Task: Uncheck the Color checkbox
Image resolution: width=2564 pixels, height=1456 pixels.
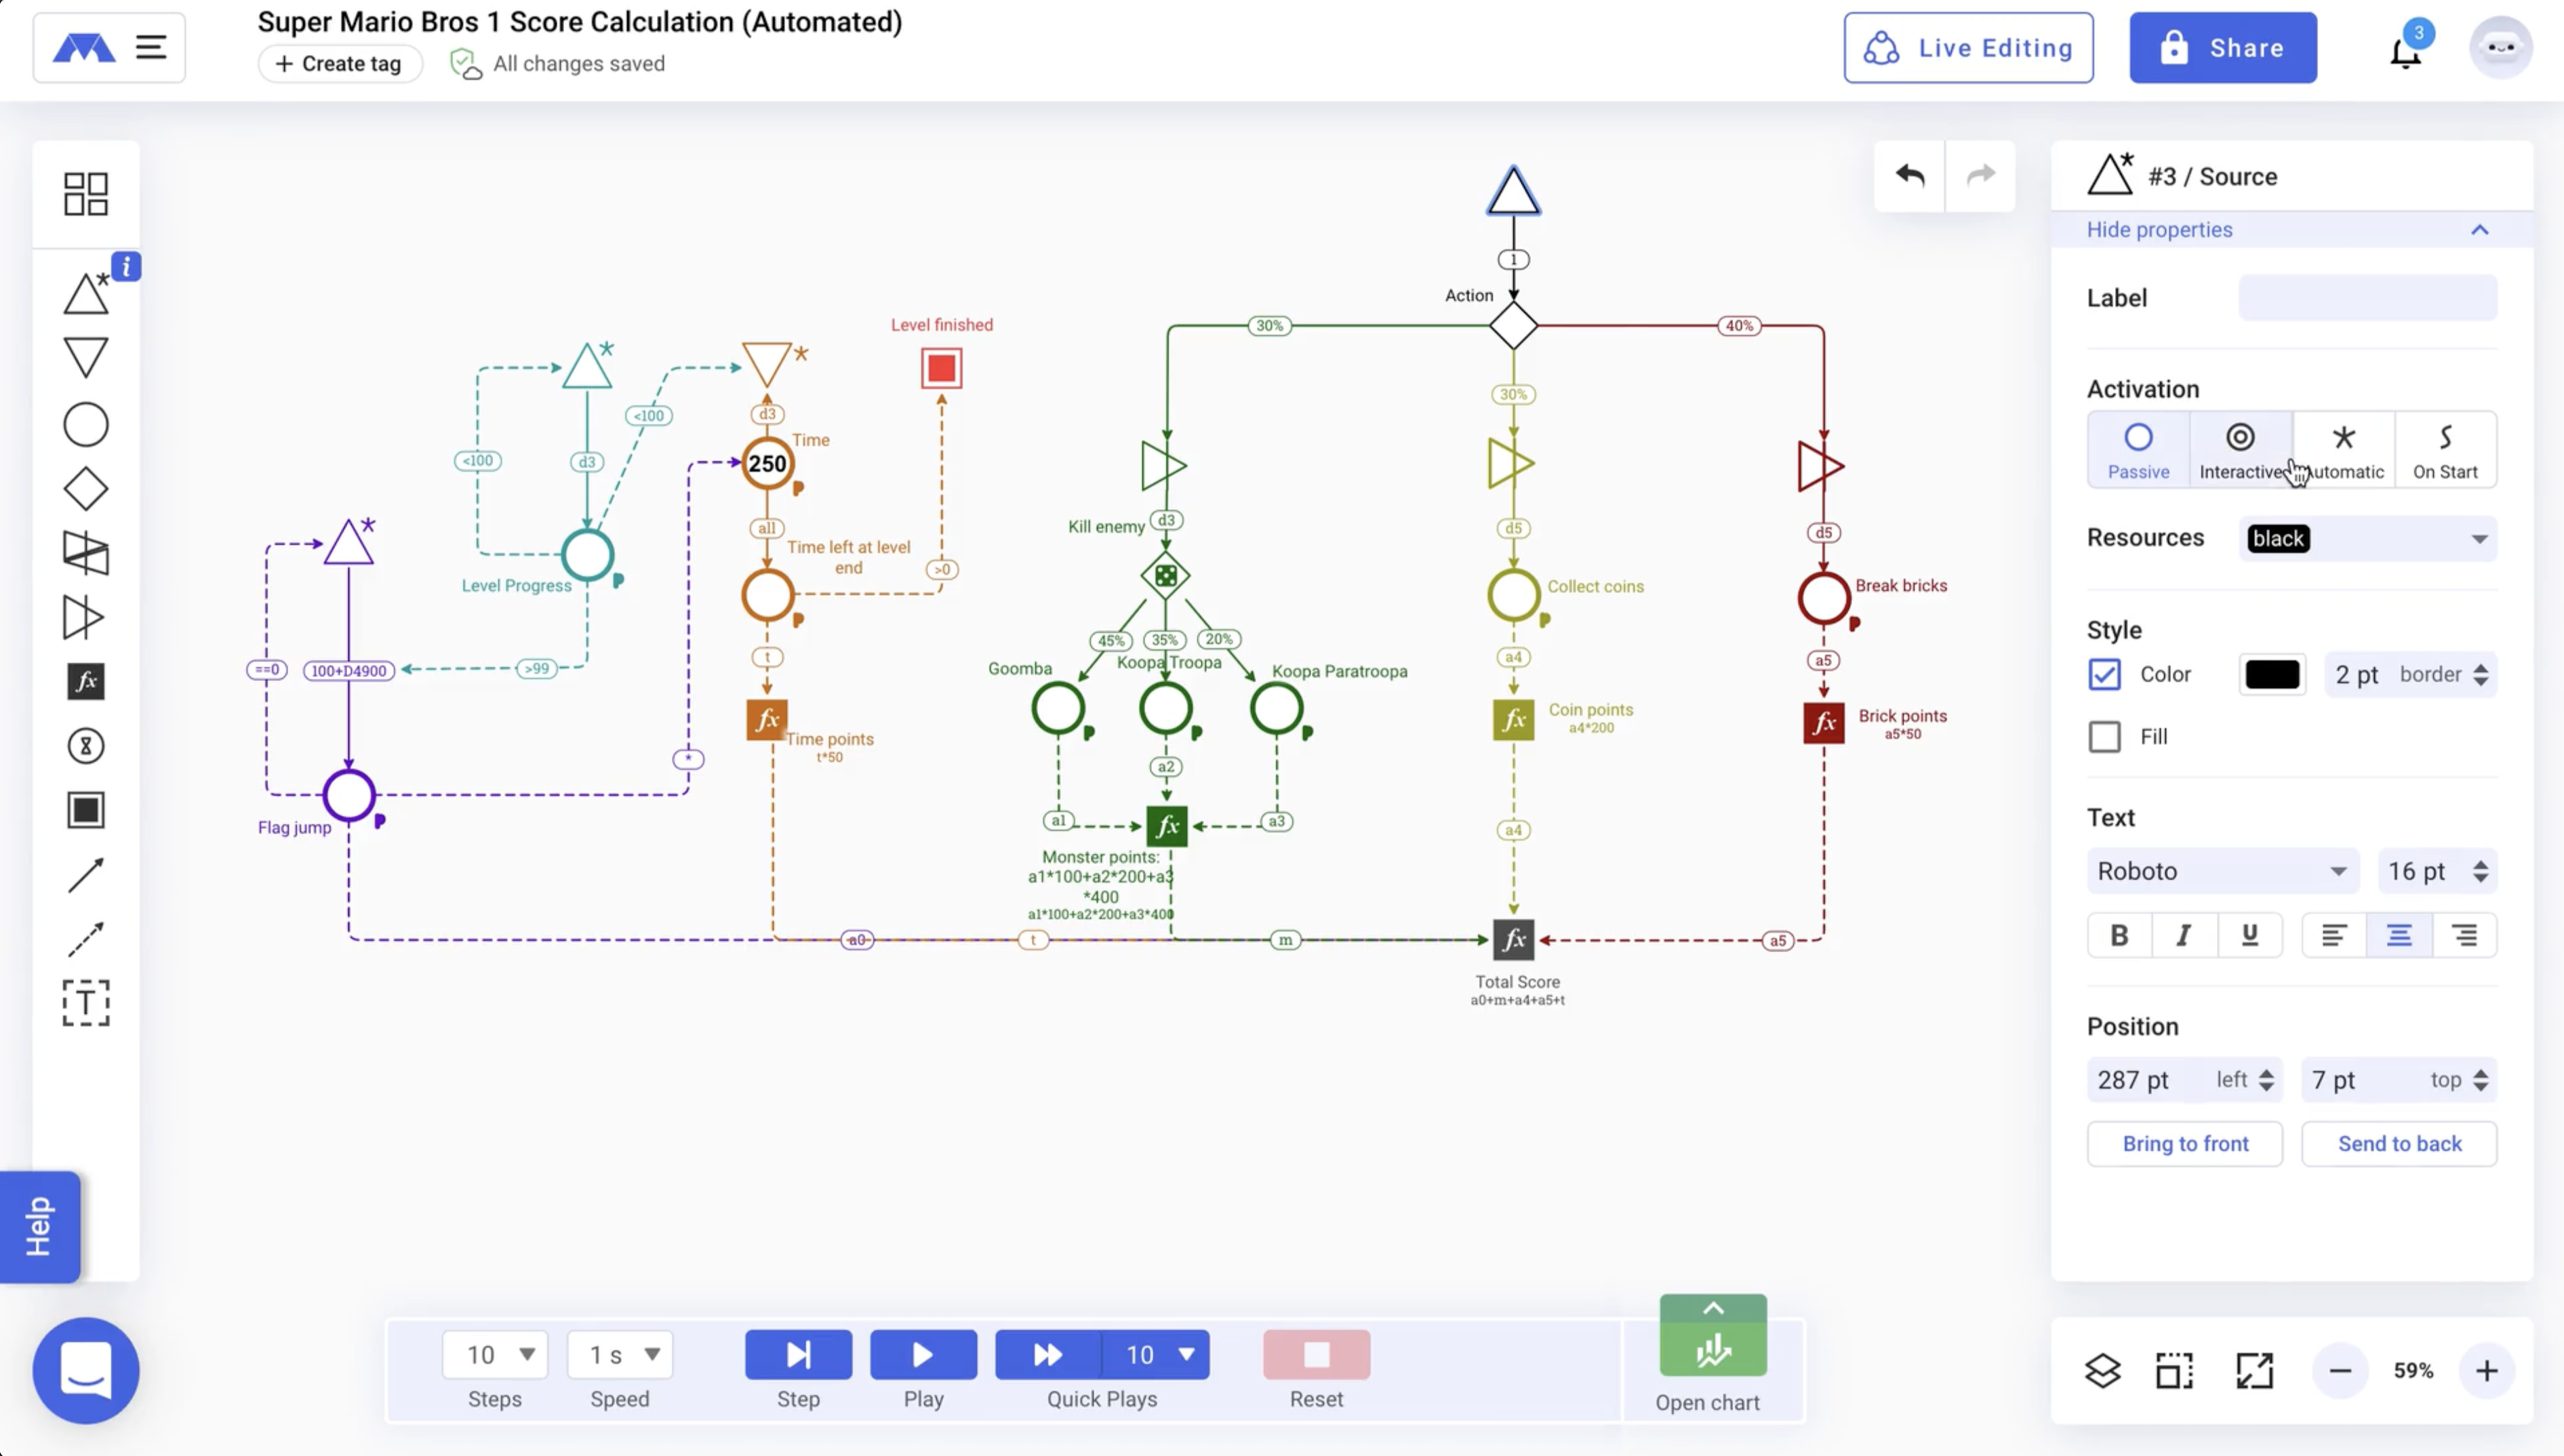Action: [x=2104, y=674]
